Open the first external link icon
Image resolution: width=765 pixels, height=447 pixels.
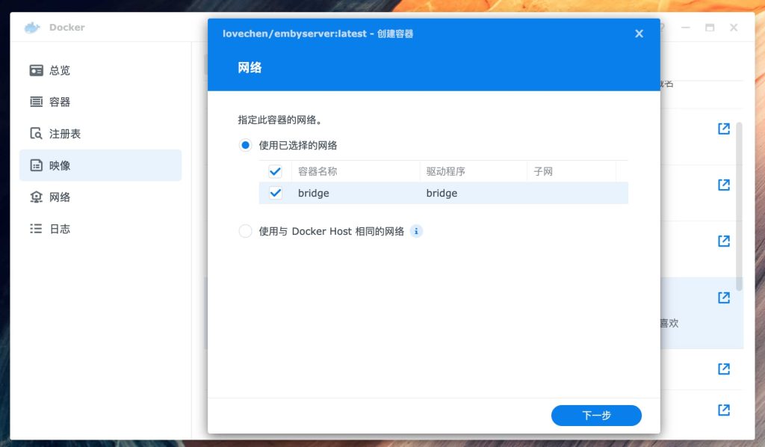(x=723, y=129)
